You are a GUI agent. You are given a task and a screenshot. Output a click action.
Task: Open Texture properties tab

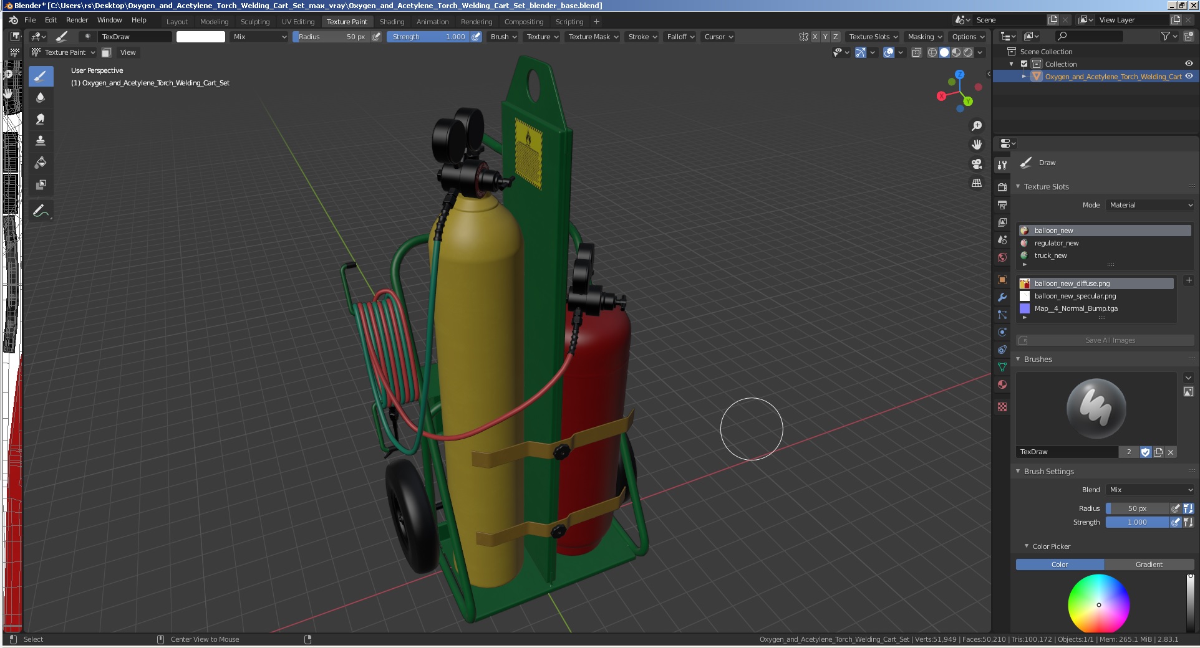(1002, 407)
